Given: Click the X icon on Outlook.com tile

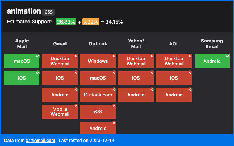Looking at the screenshot, I should [x=114, y=89].
